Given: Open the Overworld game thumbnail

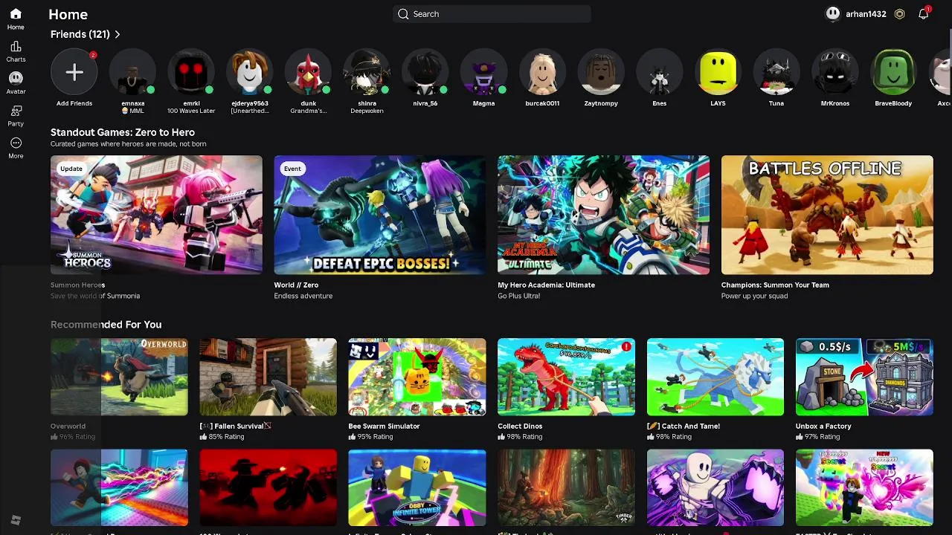Looking at the screenshot, I should point(119,377).
